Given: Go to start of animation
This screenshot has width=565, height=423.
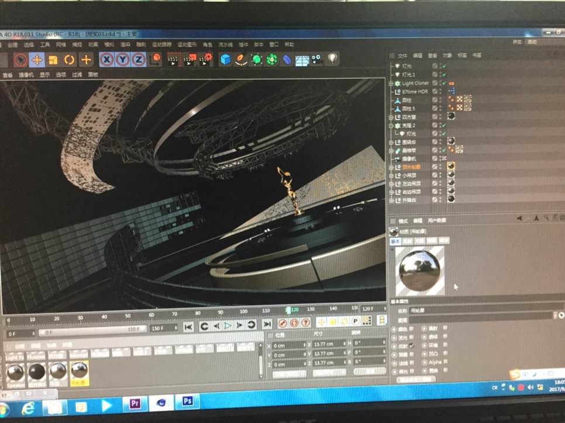Looking at the screenshot, I should click(x=188, y=327).
